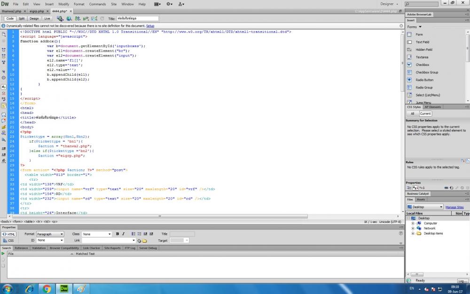470x294 pixels.
Task: Switch to Split view
Action: click(x=22, y=19)
